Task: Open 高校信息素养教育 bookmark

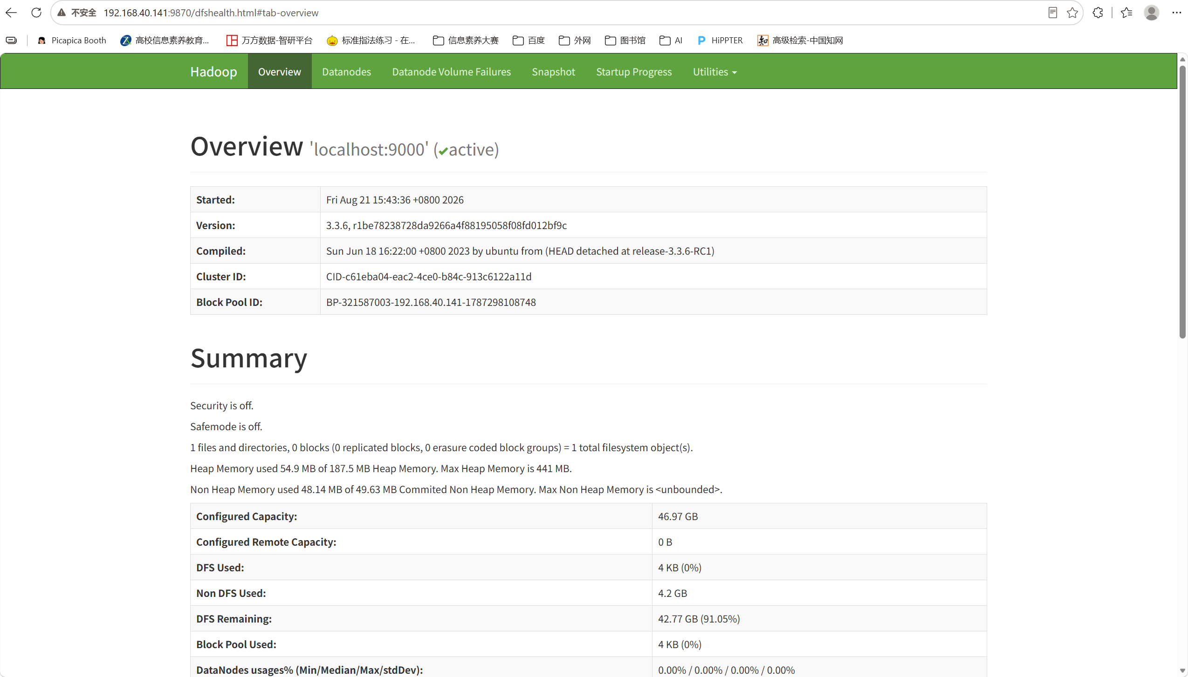Action: (165, 41)
